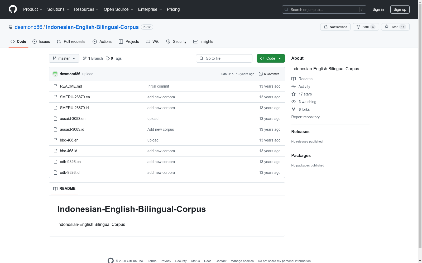Focus the Search or jump to field
Screen dimensions: 422x263
click(324, 9)
